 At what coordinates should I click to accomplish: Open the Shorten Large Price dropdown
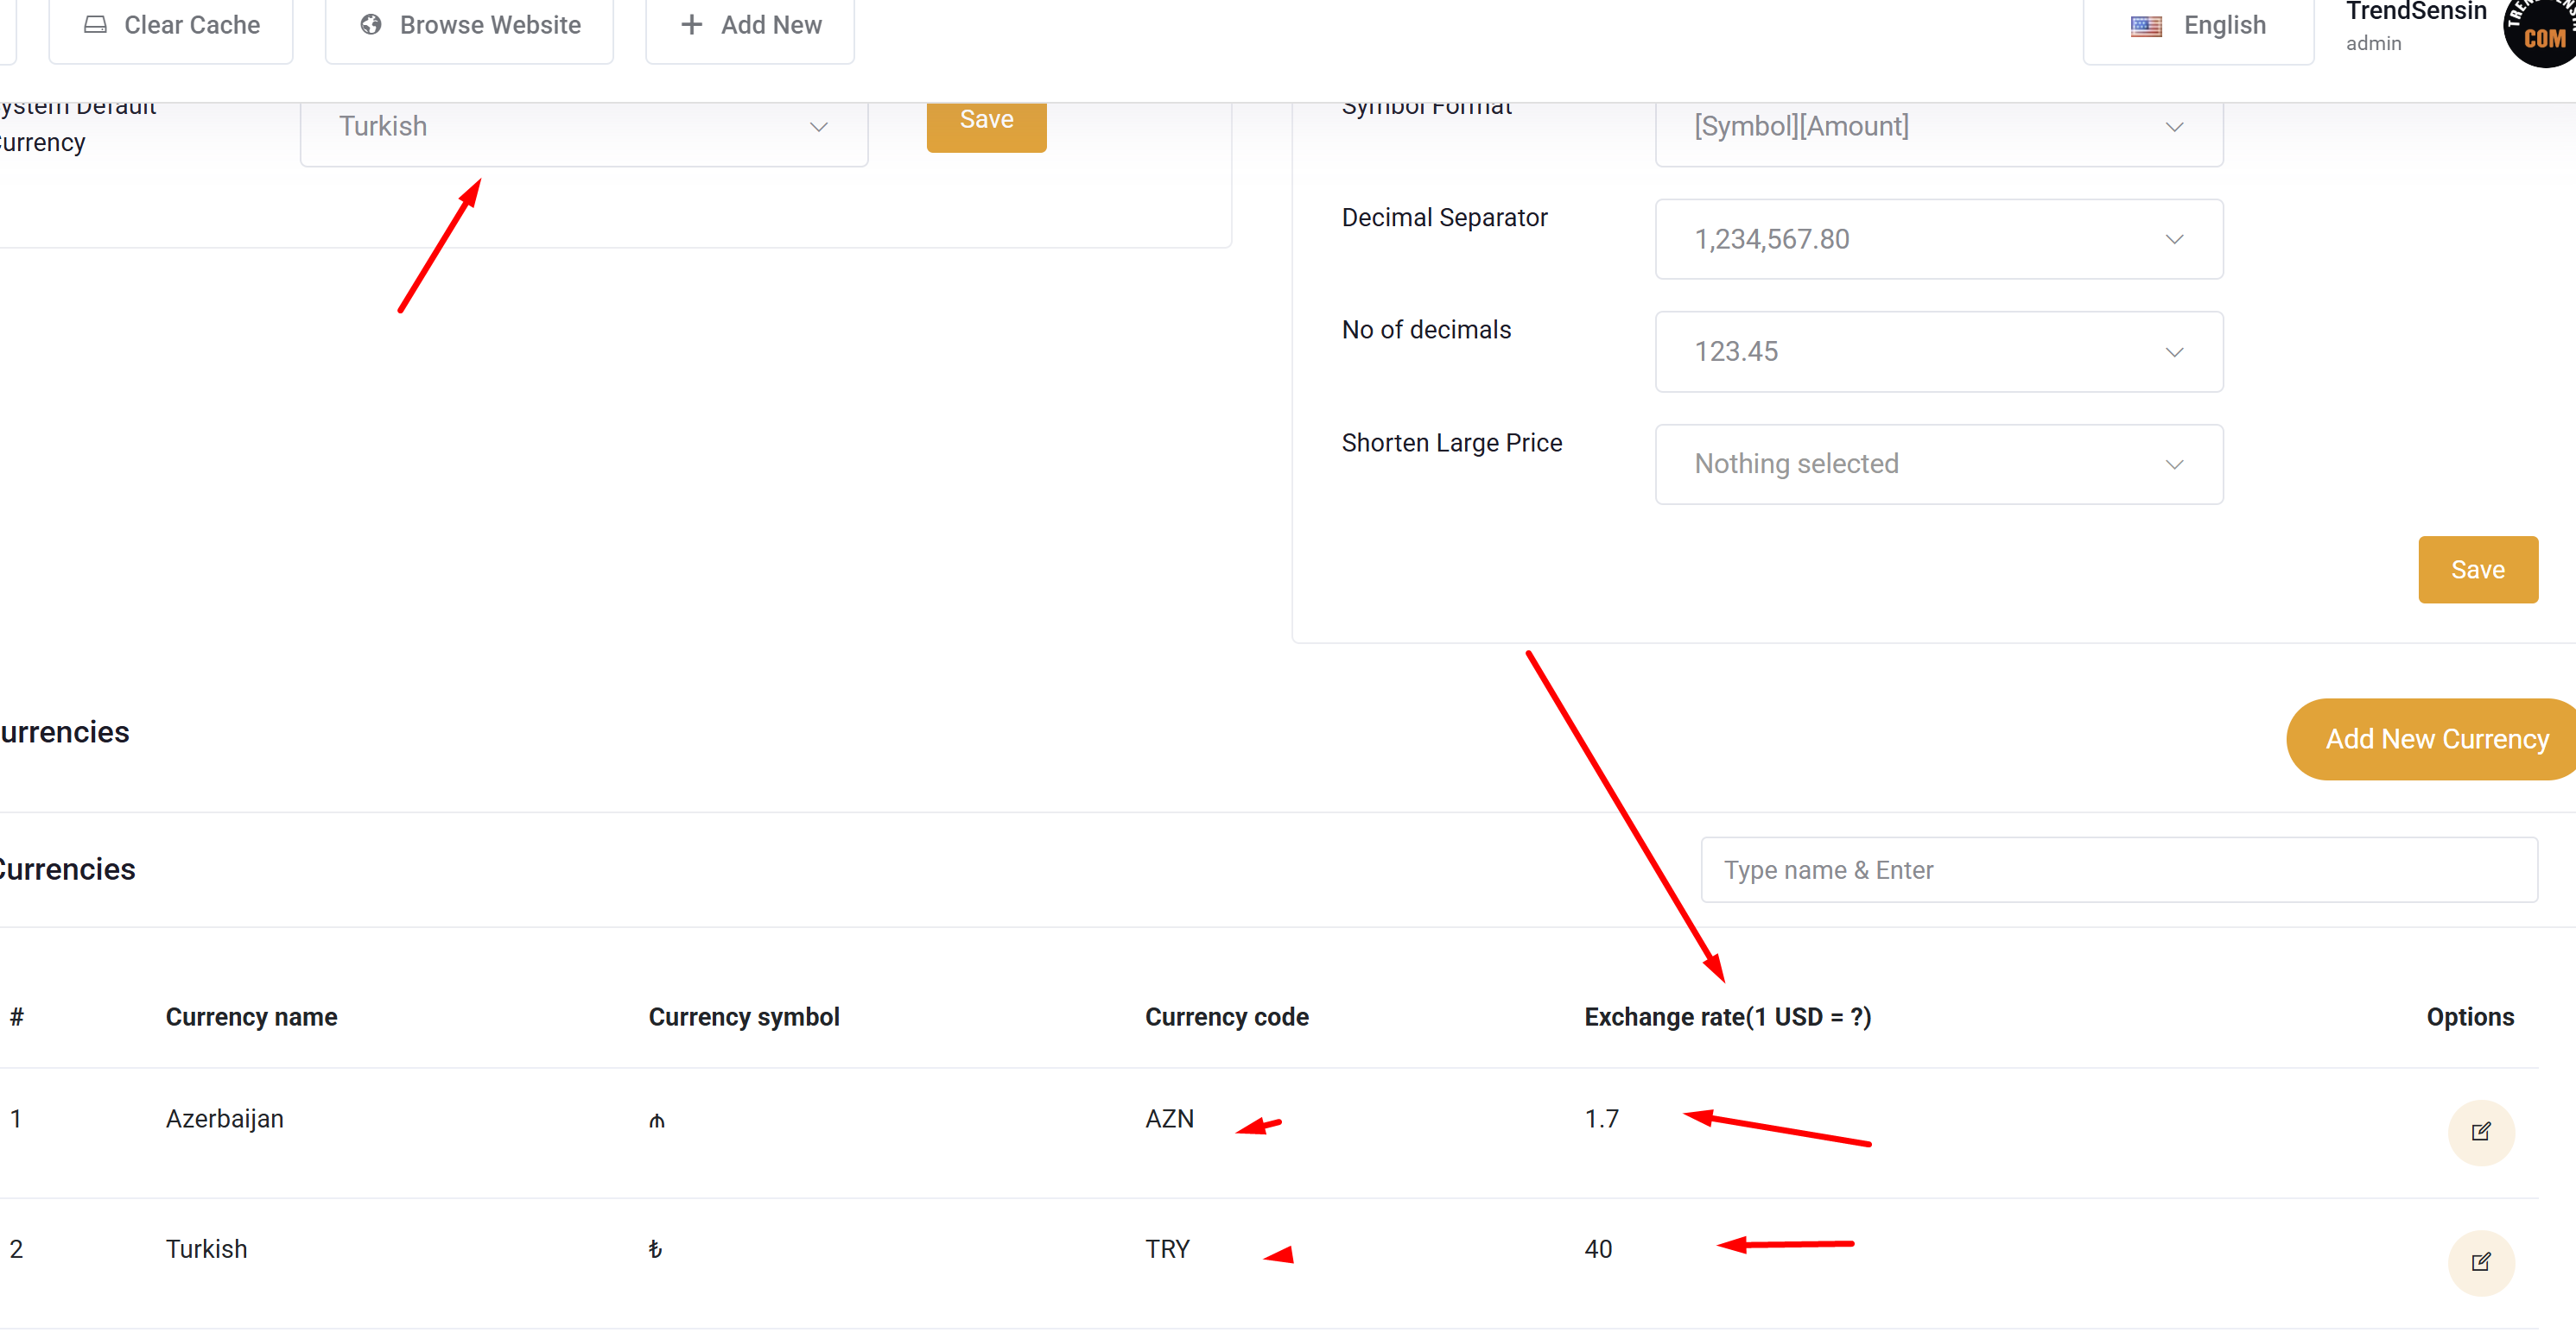tap(1938, 464)
